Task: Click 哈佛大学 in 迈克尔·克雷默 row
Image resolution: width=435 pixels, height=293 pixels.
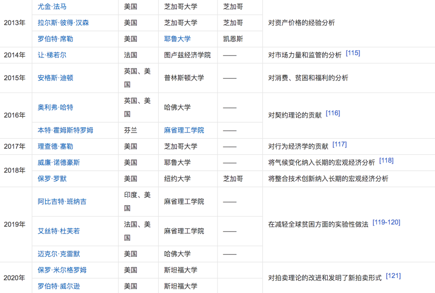Action: coord(177,254)
